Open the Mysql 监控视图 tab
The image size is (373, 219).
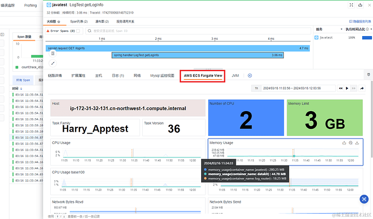[162, 76]
